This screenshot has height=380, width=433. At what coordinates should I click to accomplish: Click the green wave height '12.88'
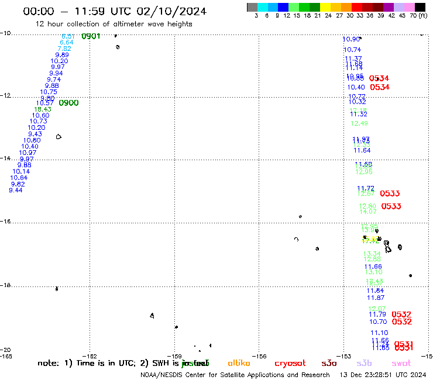[x=372, y=259]
